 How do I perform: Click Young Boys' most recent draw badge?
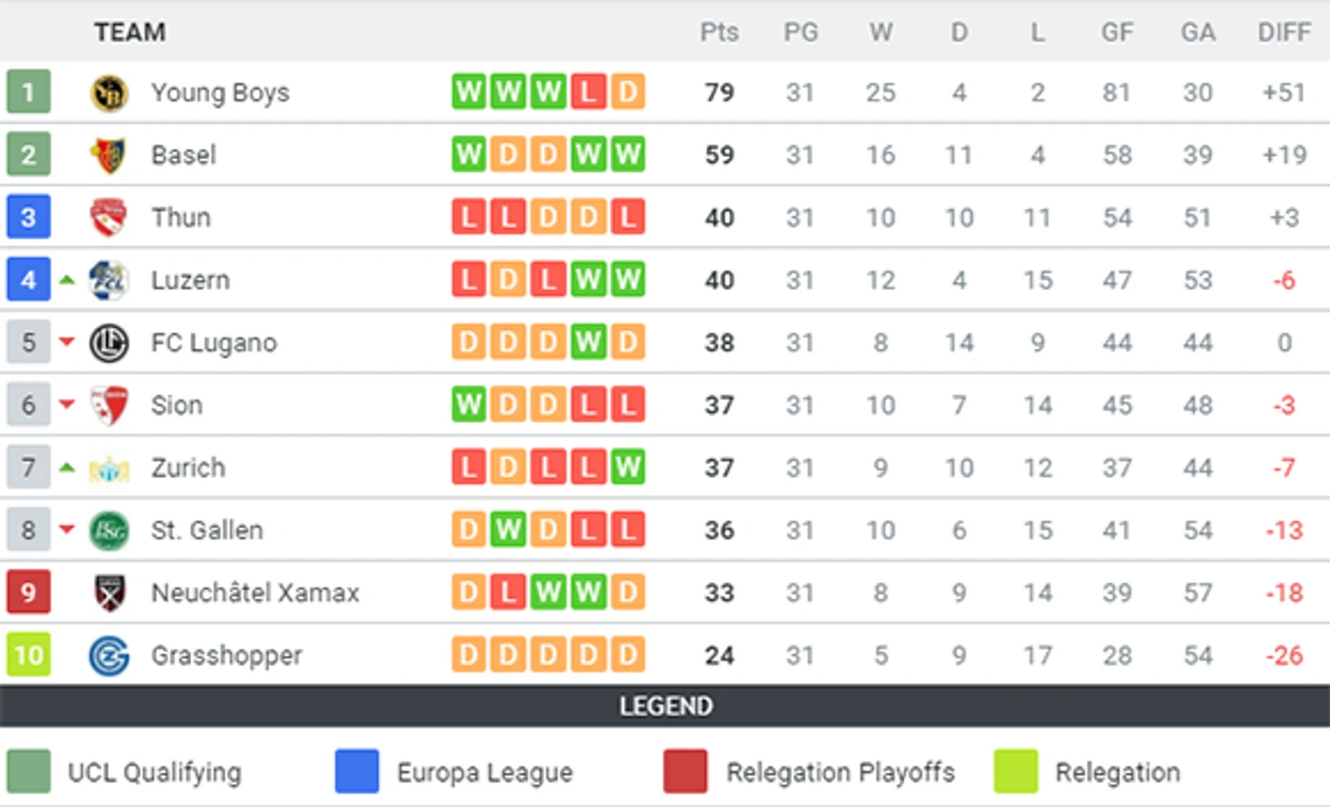click(628, 92)
